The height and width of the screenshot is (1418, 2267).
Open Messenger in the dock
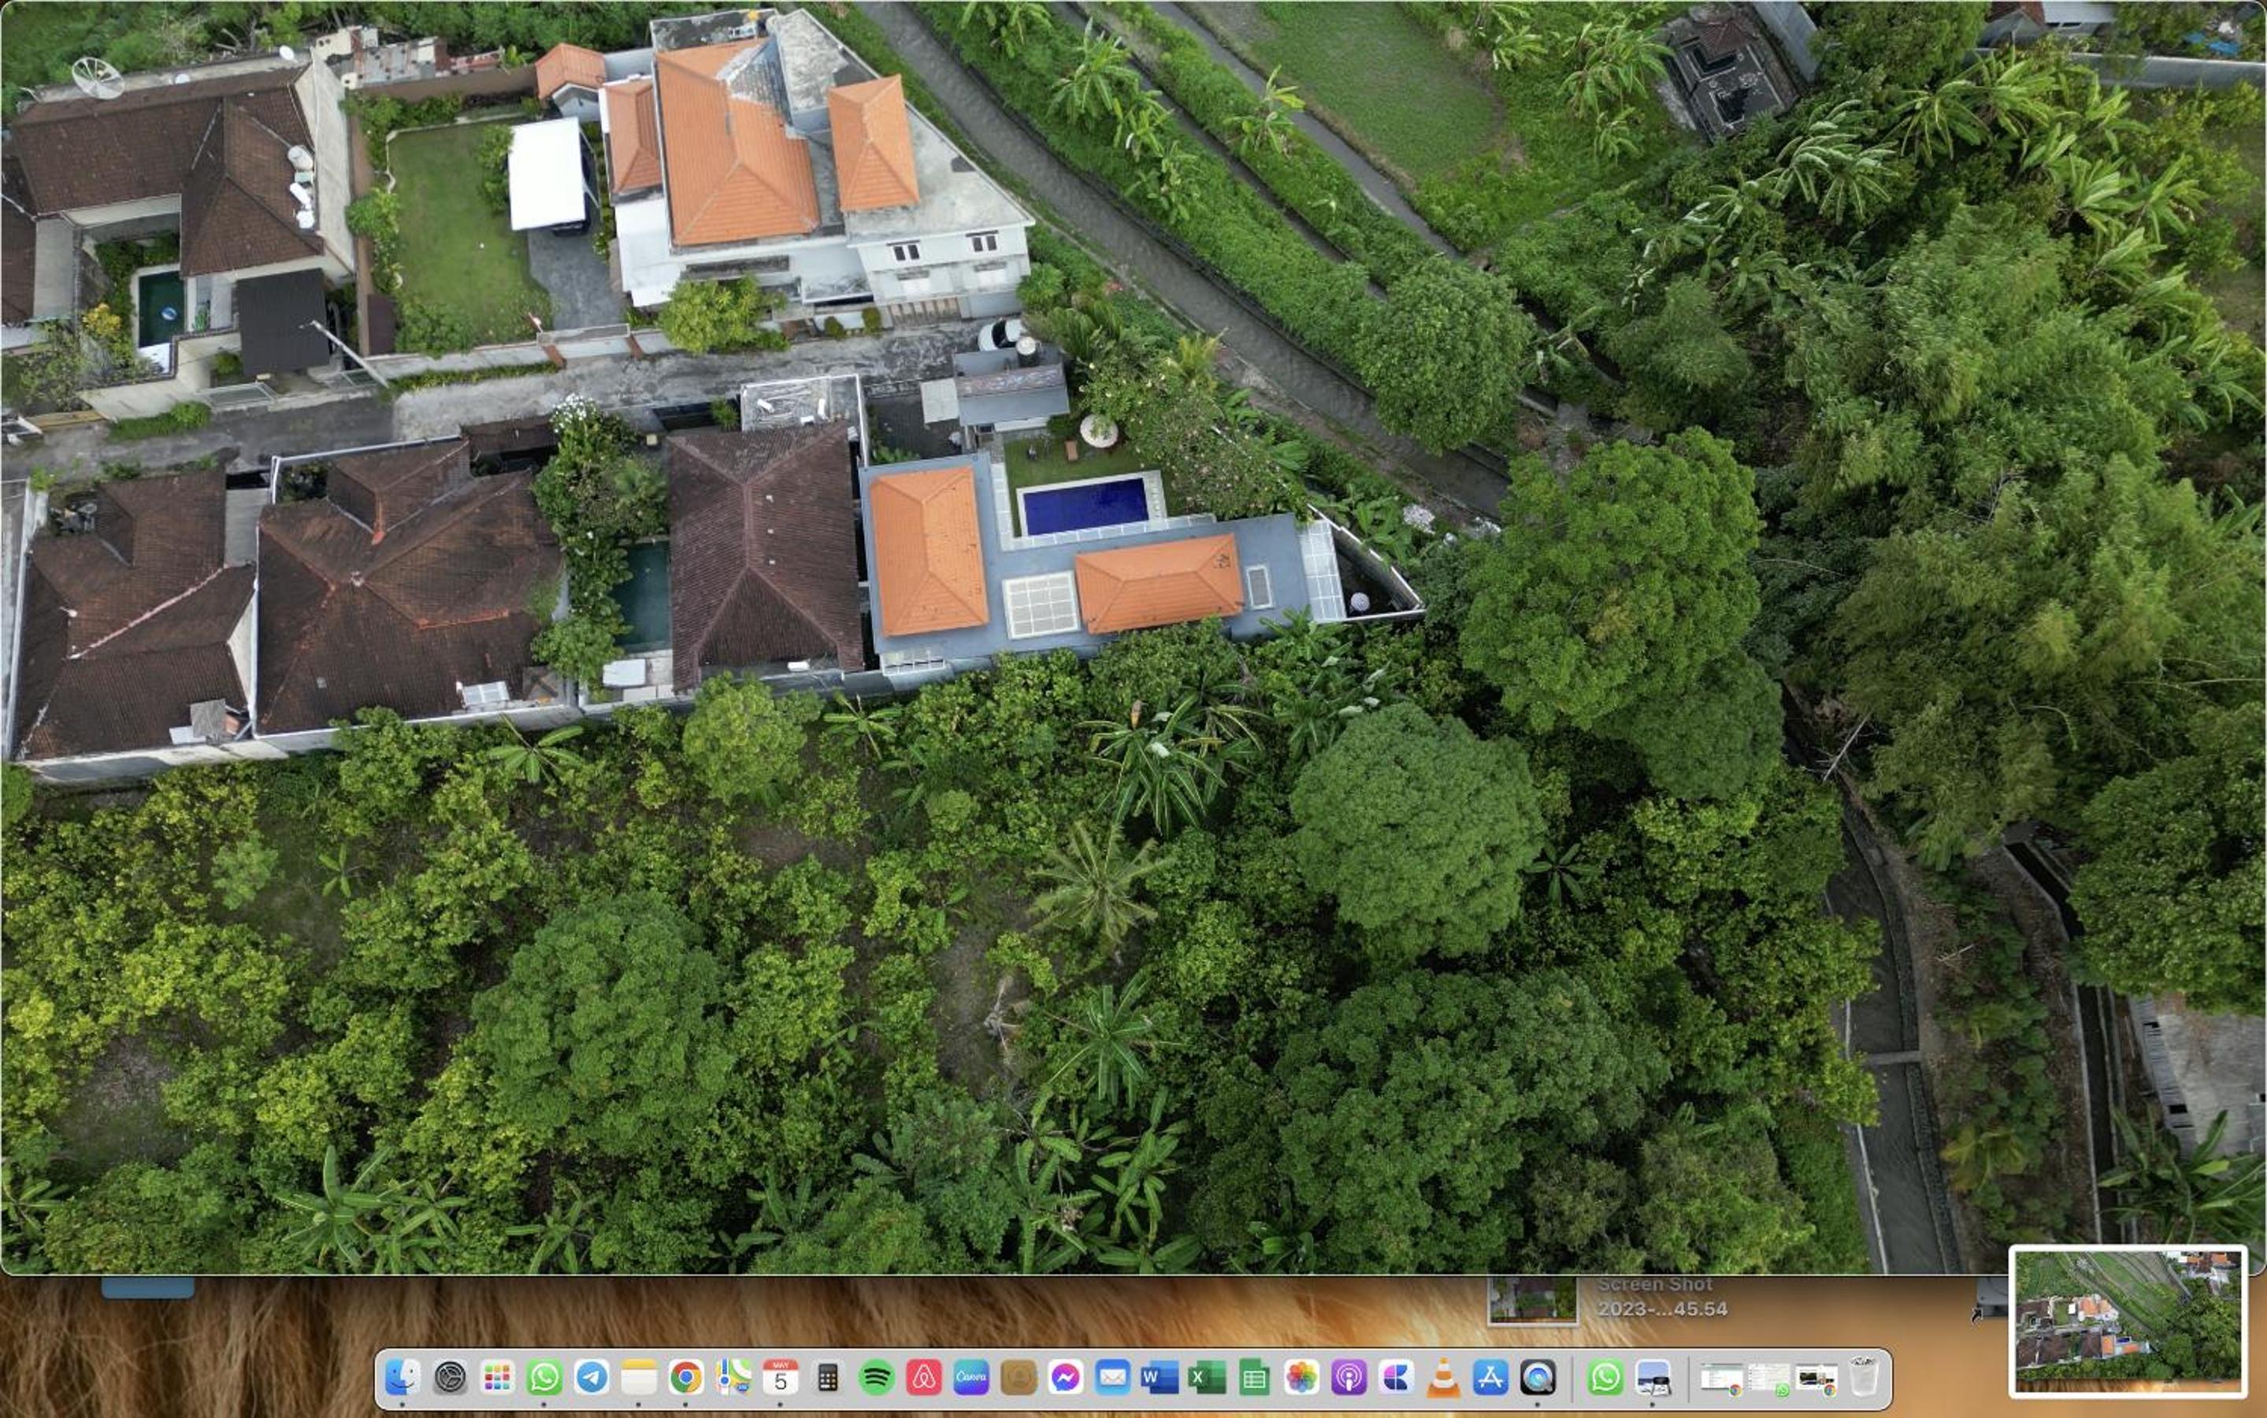coord(1065,1378)
